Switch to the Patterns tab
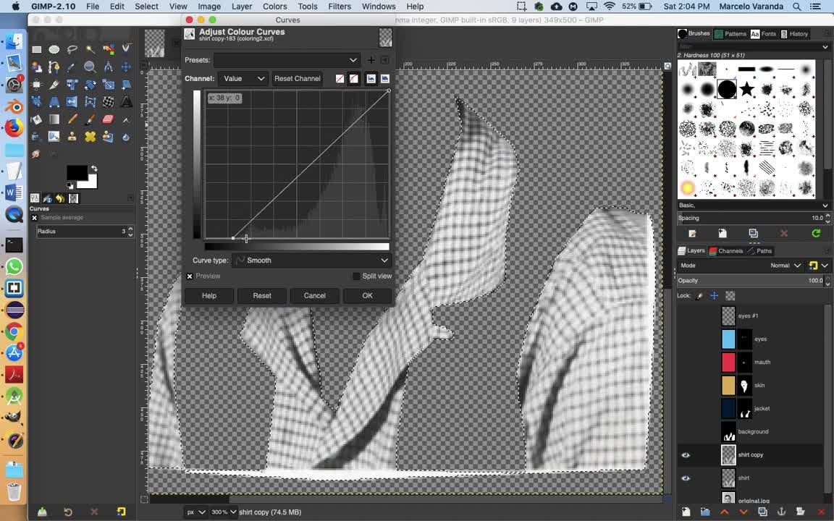This screenshot has height=521, width=834. [x=730, y=33]
